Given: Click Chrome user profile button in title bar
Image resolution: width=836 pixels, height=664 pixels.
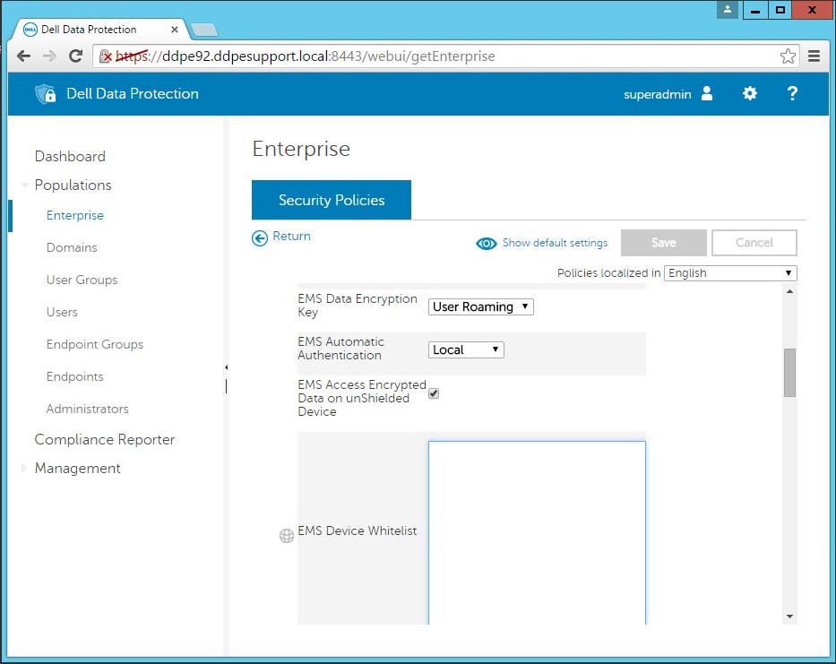Looking at the screenshot, I should pos(728,10).
